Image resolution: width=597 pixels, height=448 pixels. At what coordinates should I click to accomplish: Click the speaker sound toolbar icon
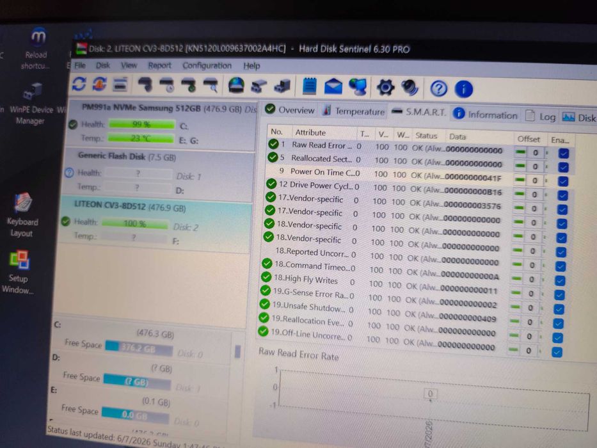click(x=410, y=88)
